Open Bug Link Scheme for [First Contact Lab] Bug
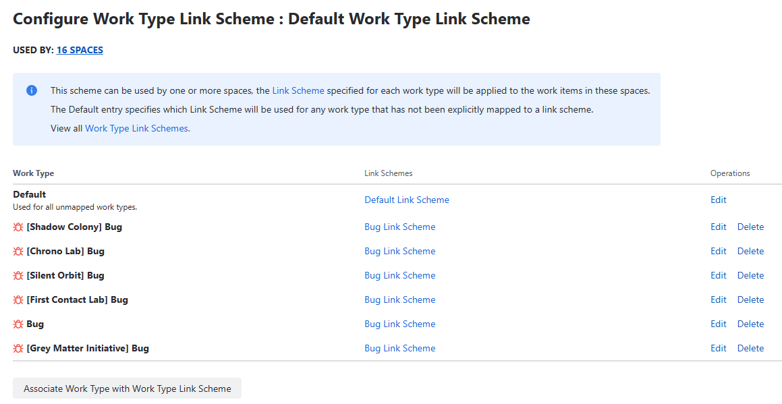The image size is (782, 404). (x=400, y=299)
